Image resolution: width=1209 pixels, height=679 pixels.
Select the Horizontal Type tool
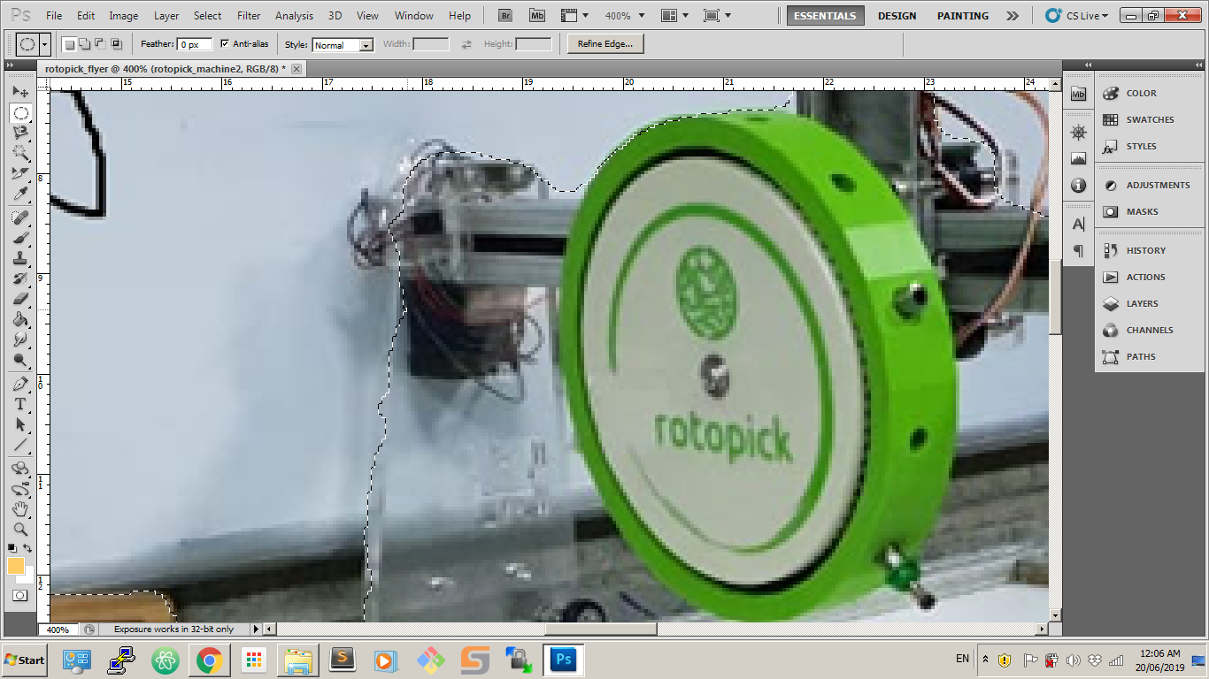coord(20,404)
